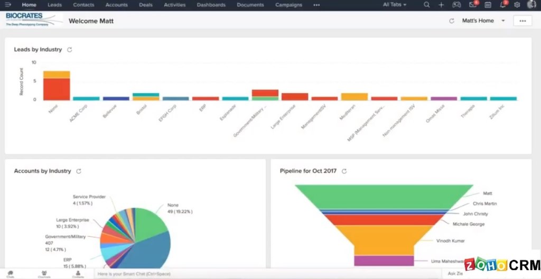The width and height of the screenshot is (541, 279).
Task: Expand the more tabs ellipsis in navigation
Action: [316, 5]
